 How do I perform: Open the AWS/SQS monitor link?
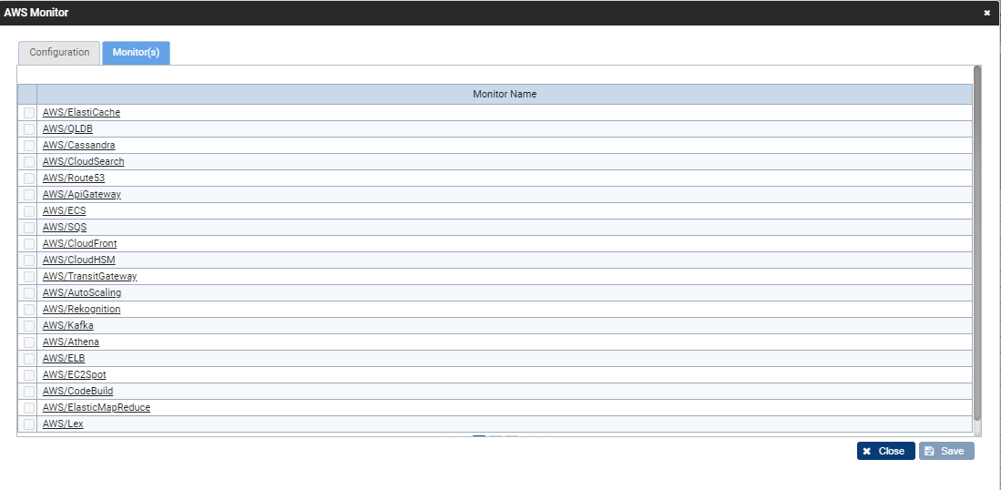65,227
